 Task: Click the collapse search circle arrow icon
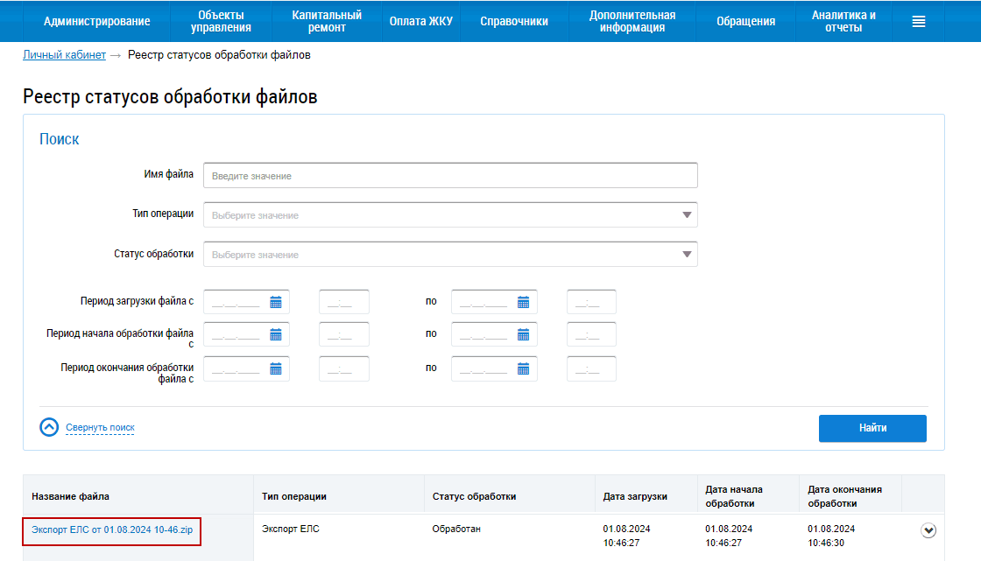pyautogui.click(x=49, y=427)
